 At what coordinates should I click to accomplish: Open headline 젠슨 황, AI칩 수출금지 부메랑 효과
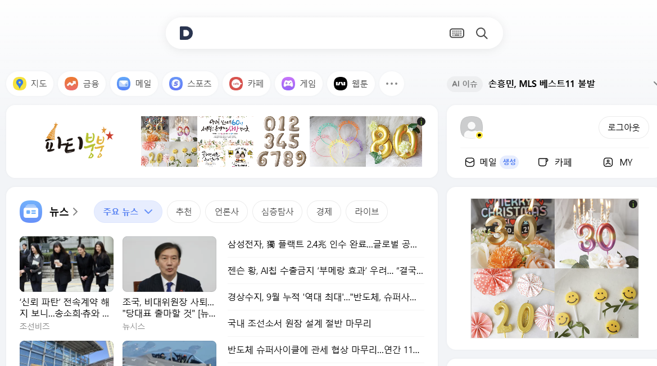coord(325,271)
